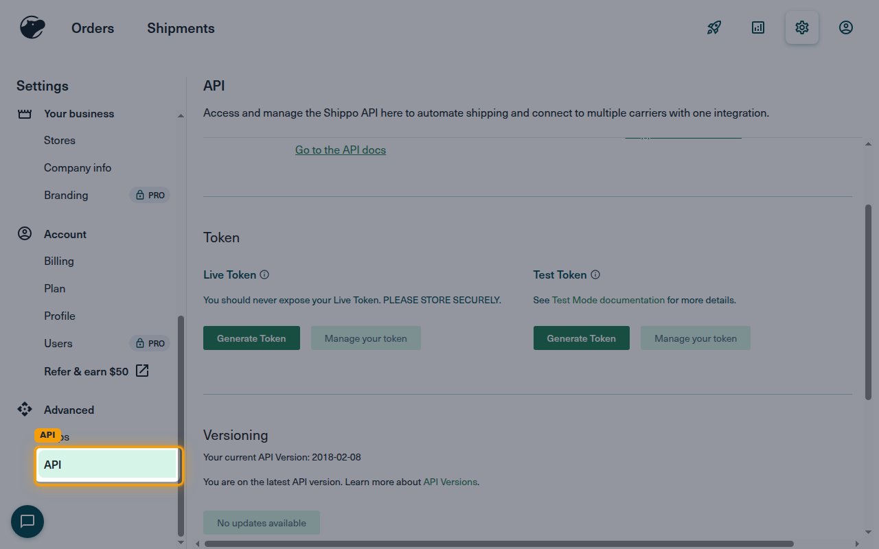The width and height of the screenshot is (879, 549).
Task: Open the API Versions link
Action: (x=450, y=482)
